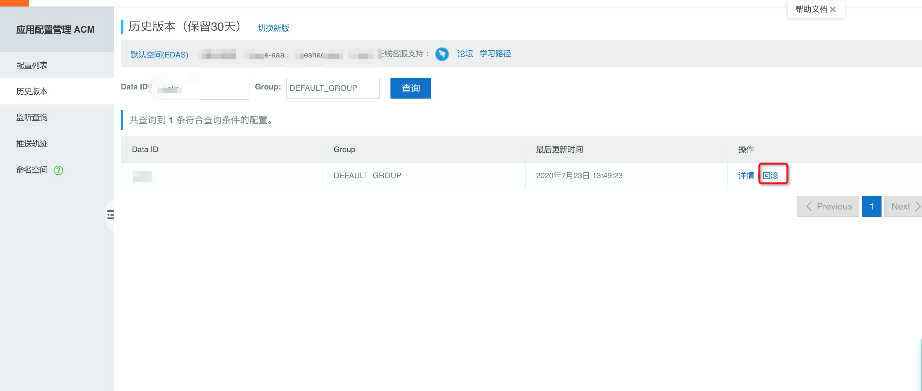922x391 pixels.
Task: Close the 帮助文档 popup with X
Action: pyautogui.click(x=833, y=10)
